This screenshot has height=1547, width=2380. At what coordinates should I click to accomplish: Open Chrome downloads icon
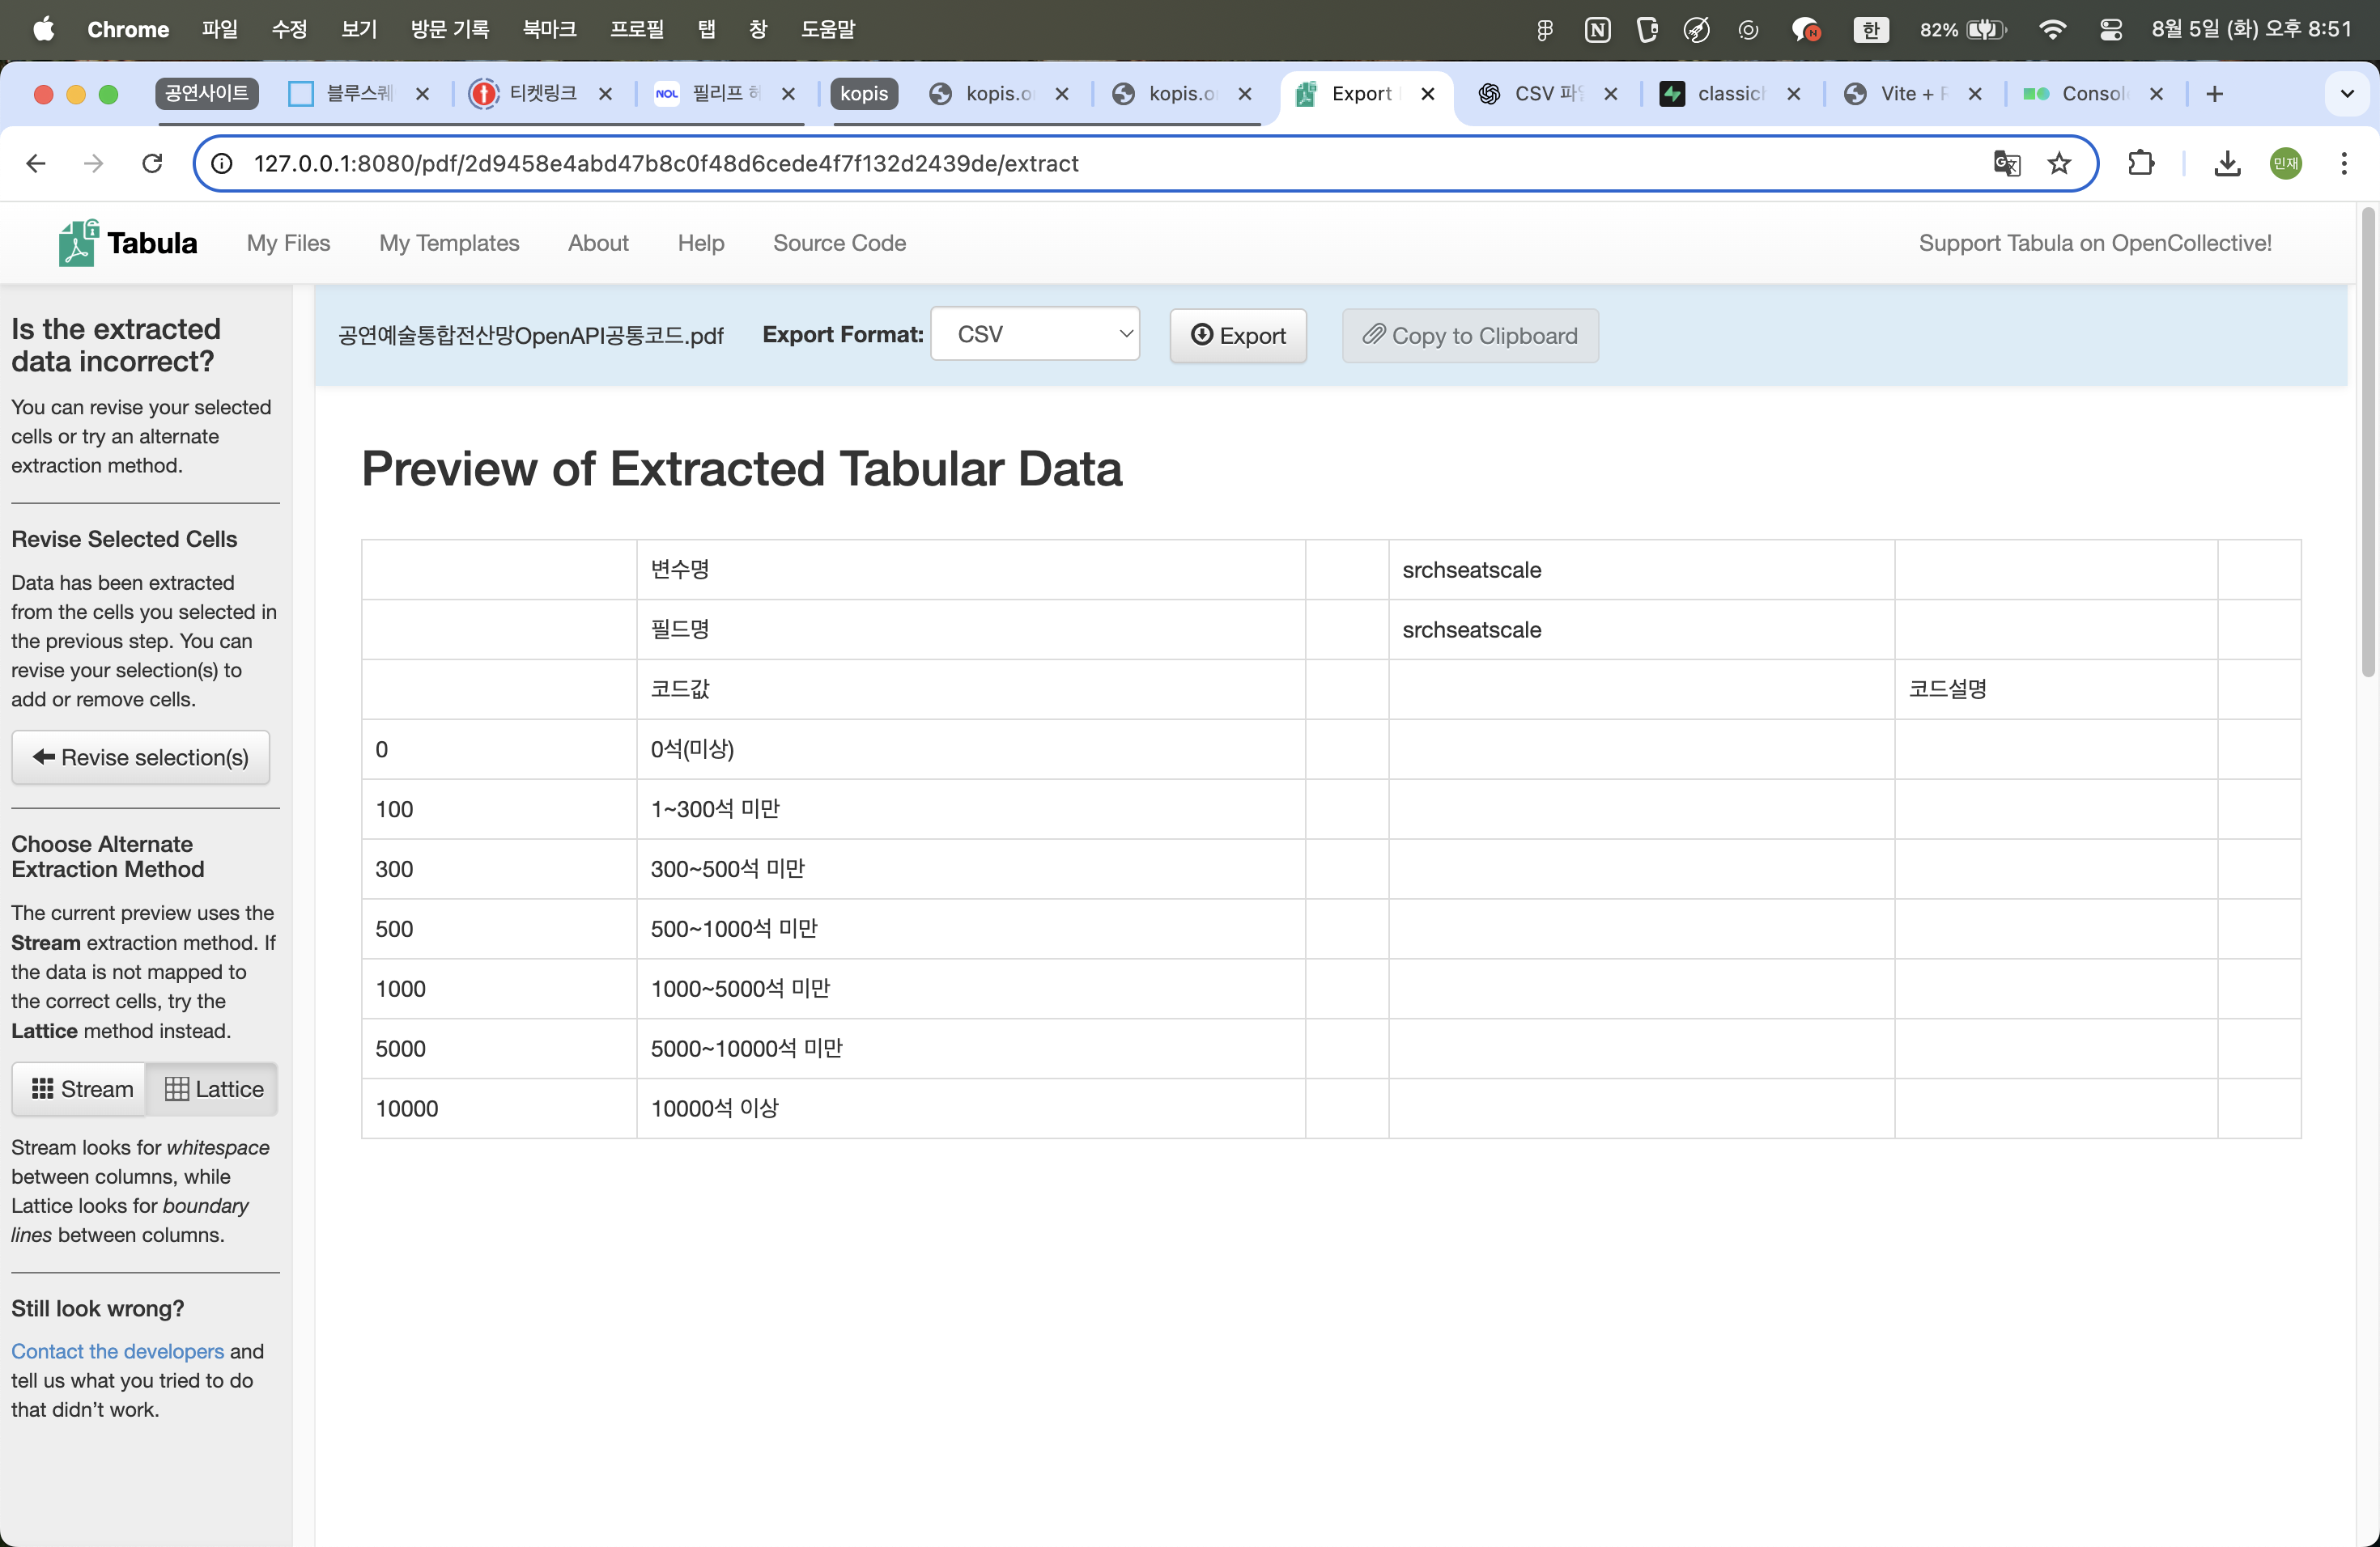click(2227, 163)
